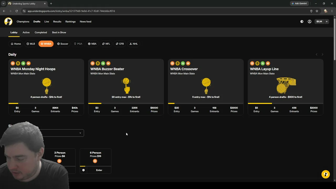Open the account profile icon
The height and width of the screenshot is (189, 336).
pyautogui.click(x=309, y=22)
